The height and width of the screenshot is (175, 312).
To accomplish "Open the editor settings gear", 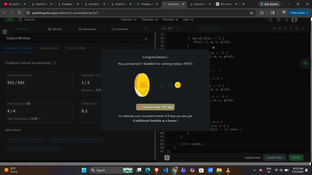I will [291, 29].
